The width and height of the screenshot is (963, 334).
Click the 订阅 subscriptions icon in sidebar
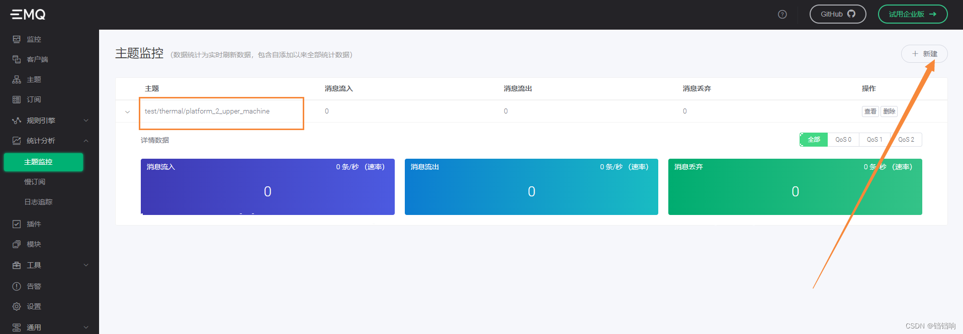(x=17, y=99)
